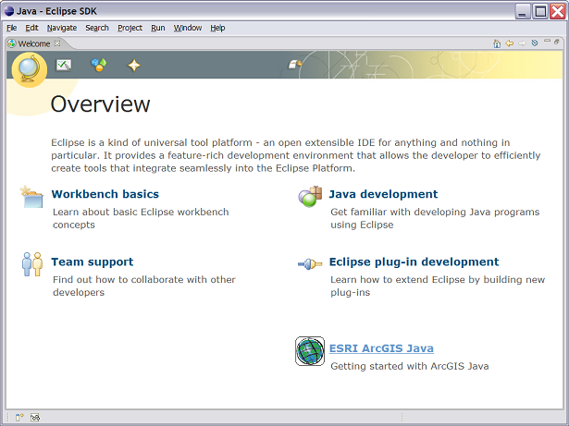Open the What's New star icon
569x426 pixels.
click(x=134, y=66)
